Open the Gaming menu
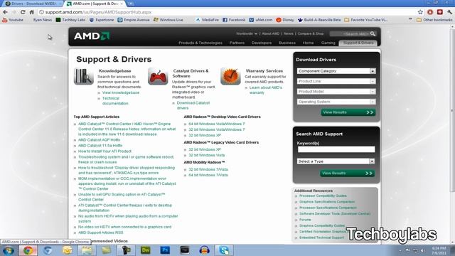This screenshot has width=455, height=256. 328,43
